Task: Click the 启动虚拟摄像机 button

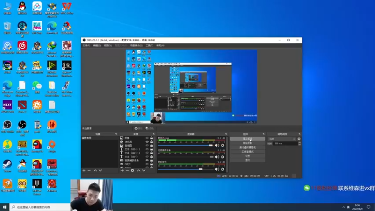Action: click(247, 147)
